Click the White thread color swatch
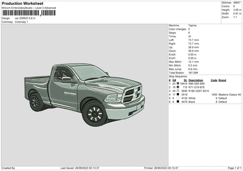The height and width of the screenshot is (171, 243). click(x=178, y=98)
